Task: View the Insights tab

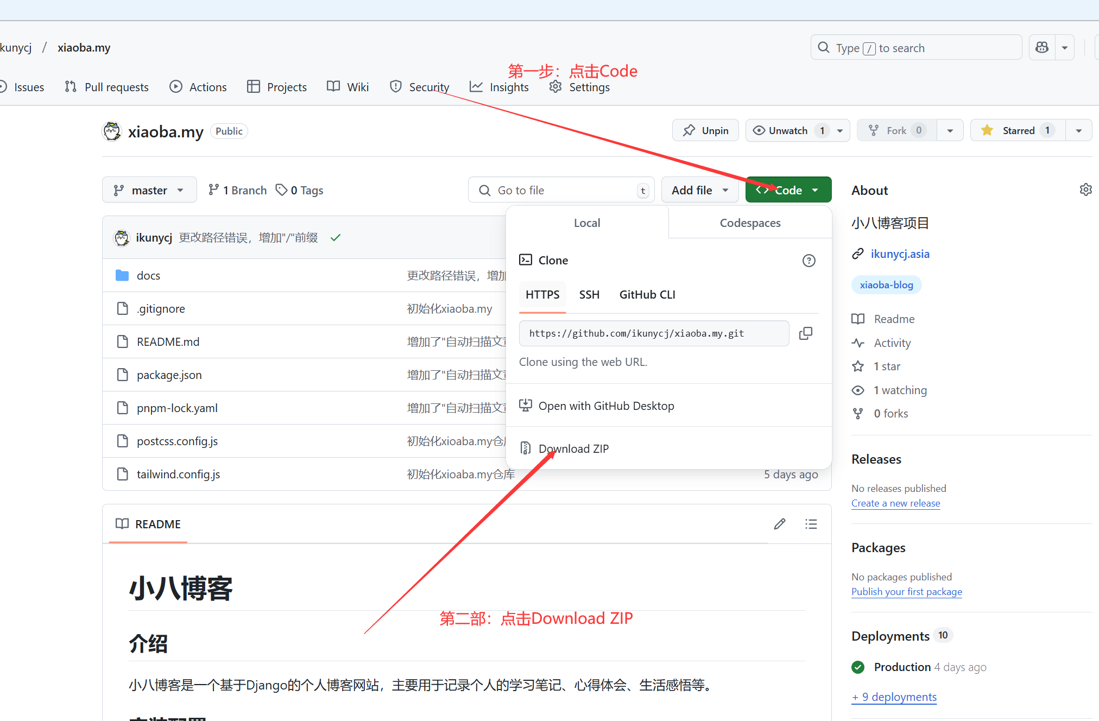Action: [499, 87]
